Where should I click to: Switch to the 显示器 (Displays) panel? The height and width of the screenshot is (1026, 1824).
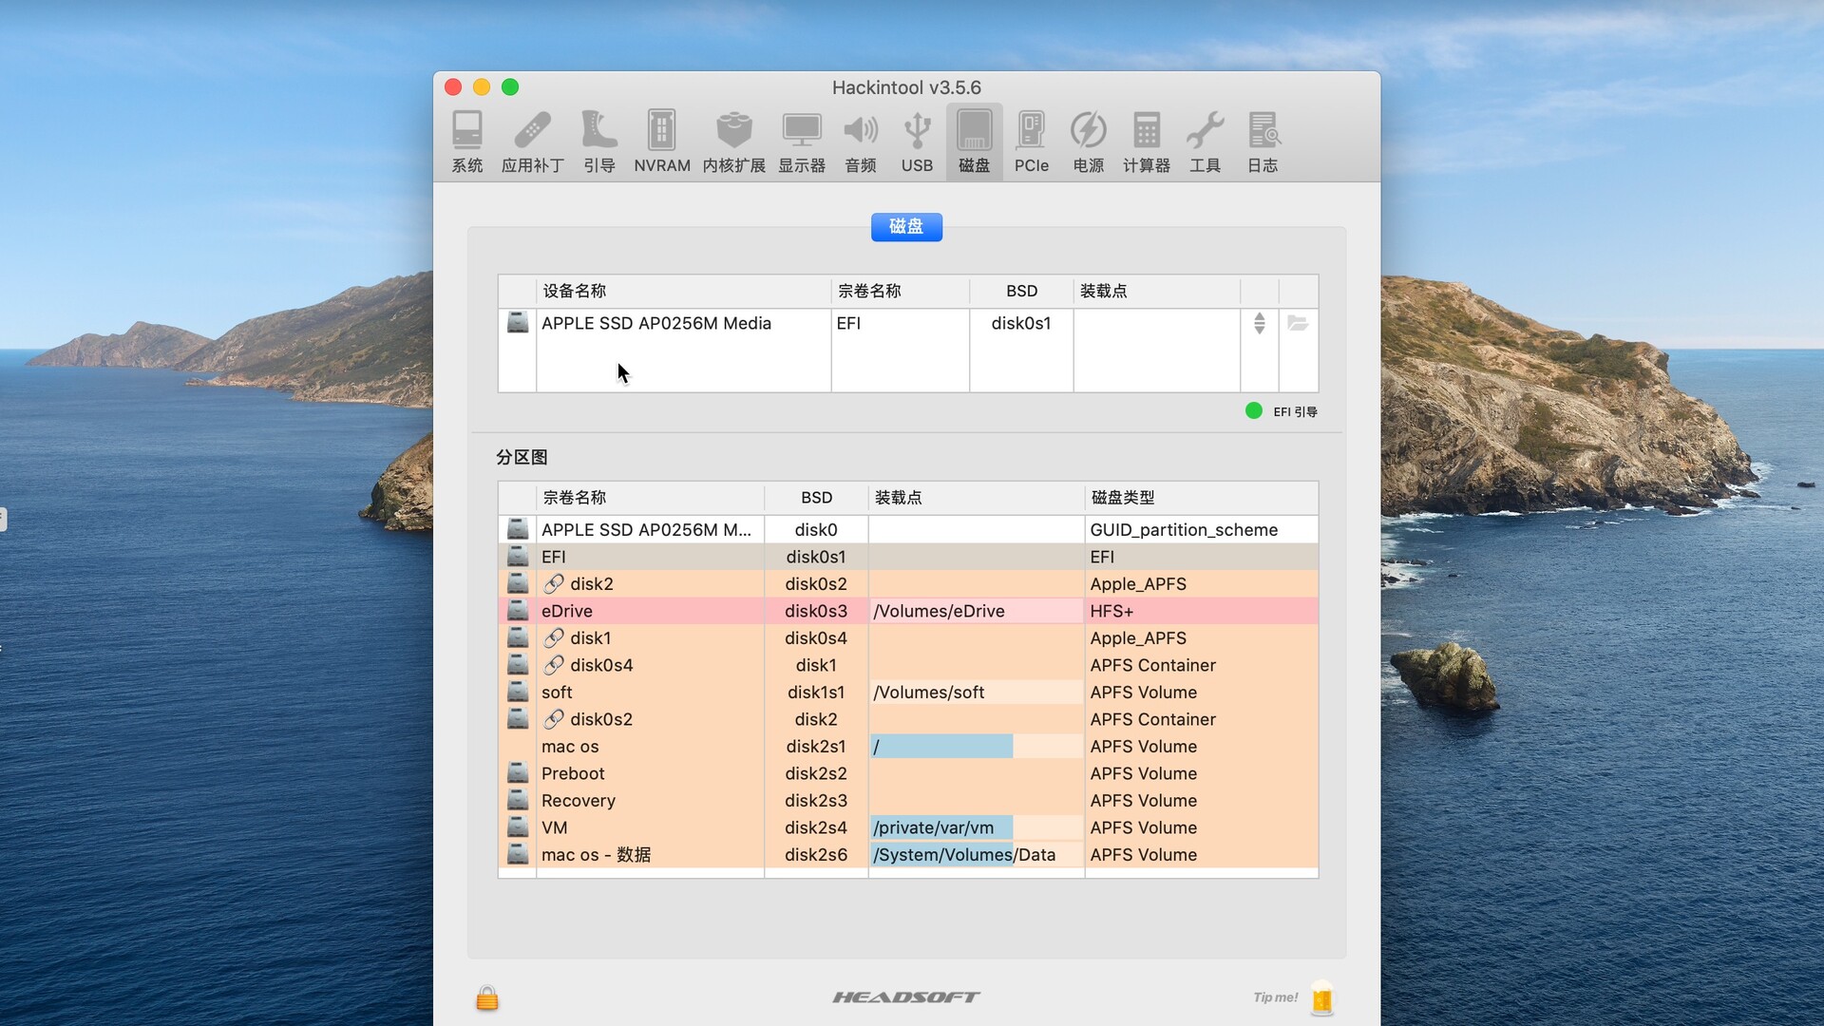coord(801,141)
